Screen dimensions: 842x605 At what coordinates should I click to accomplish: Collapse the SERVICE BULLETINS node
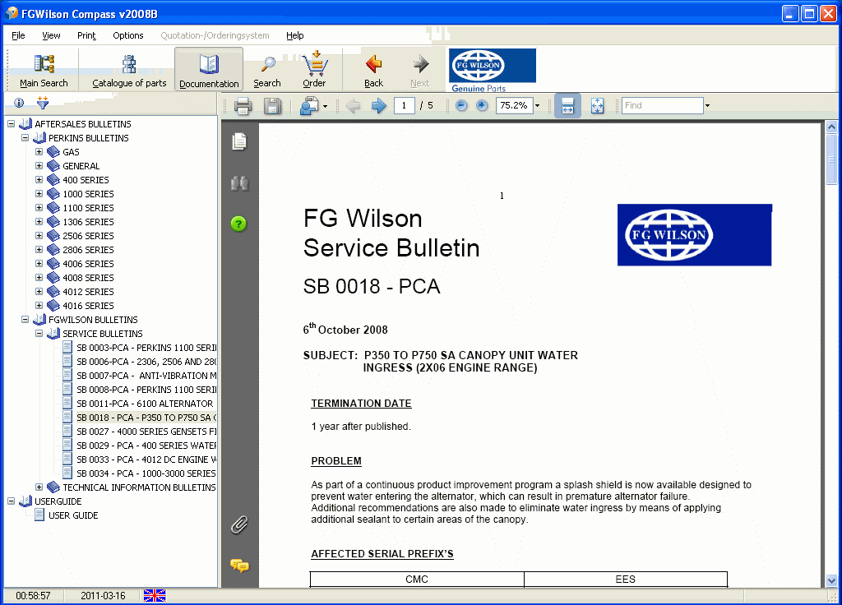coord(39,334)
